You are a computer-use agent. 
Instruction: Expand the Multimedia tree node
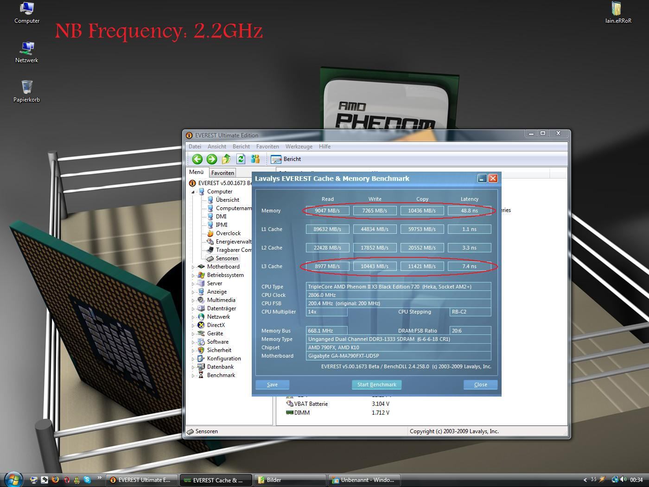click(193, 300)
